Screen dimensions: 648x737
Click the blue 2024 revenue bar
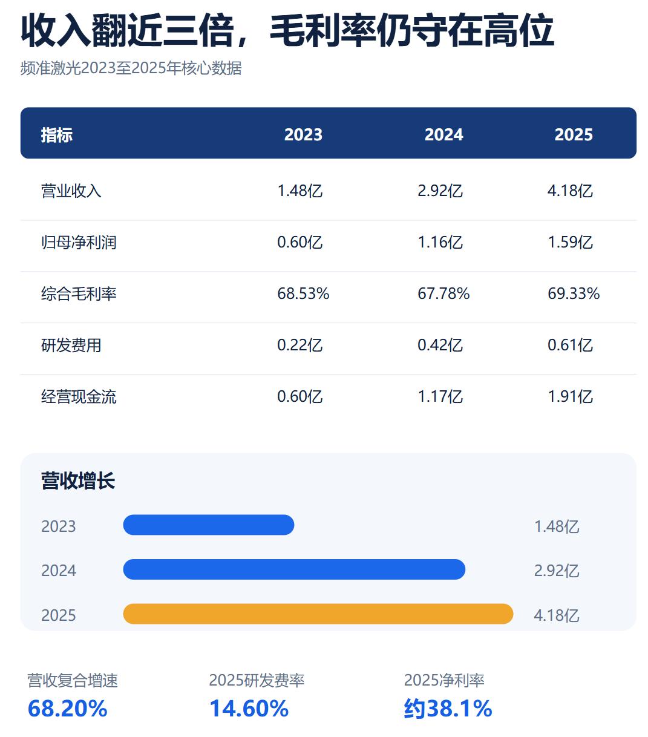click(294, 569)
